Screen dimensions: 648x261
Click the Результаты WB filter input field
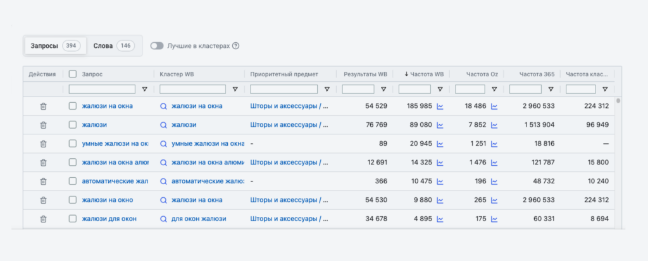pyautogui.click(x=358, y=90)
